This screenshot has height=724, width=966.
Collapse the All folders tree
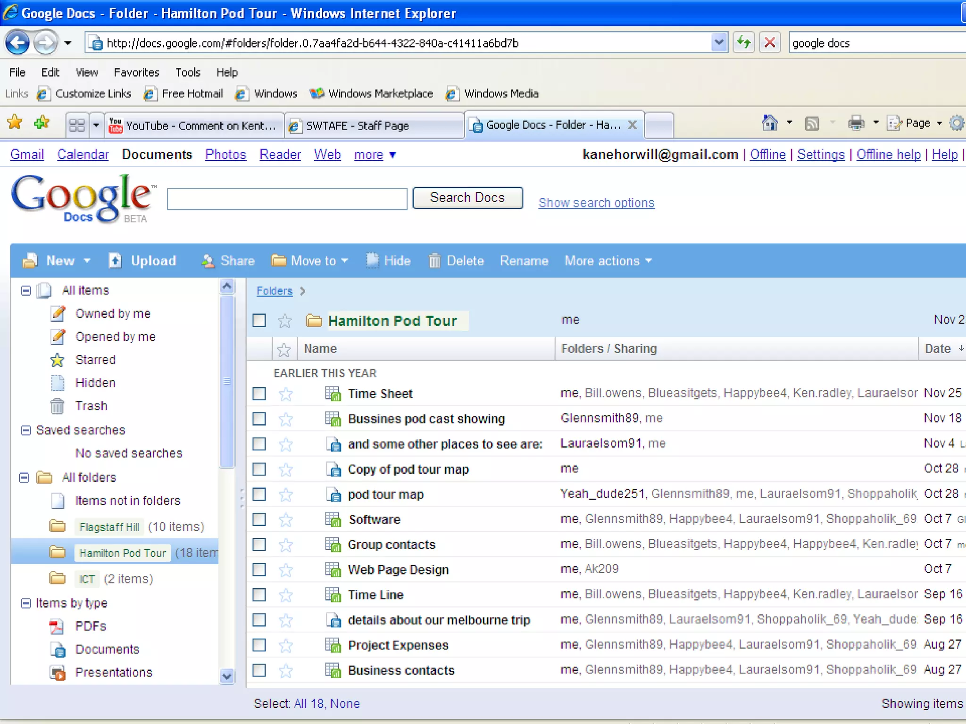tap(25, 477)
